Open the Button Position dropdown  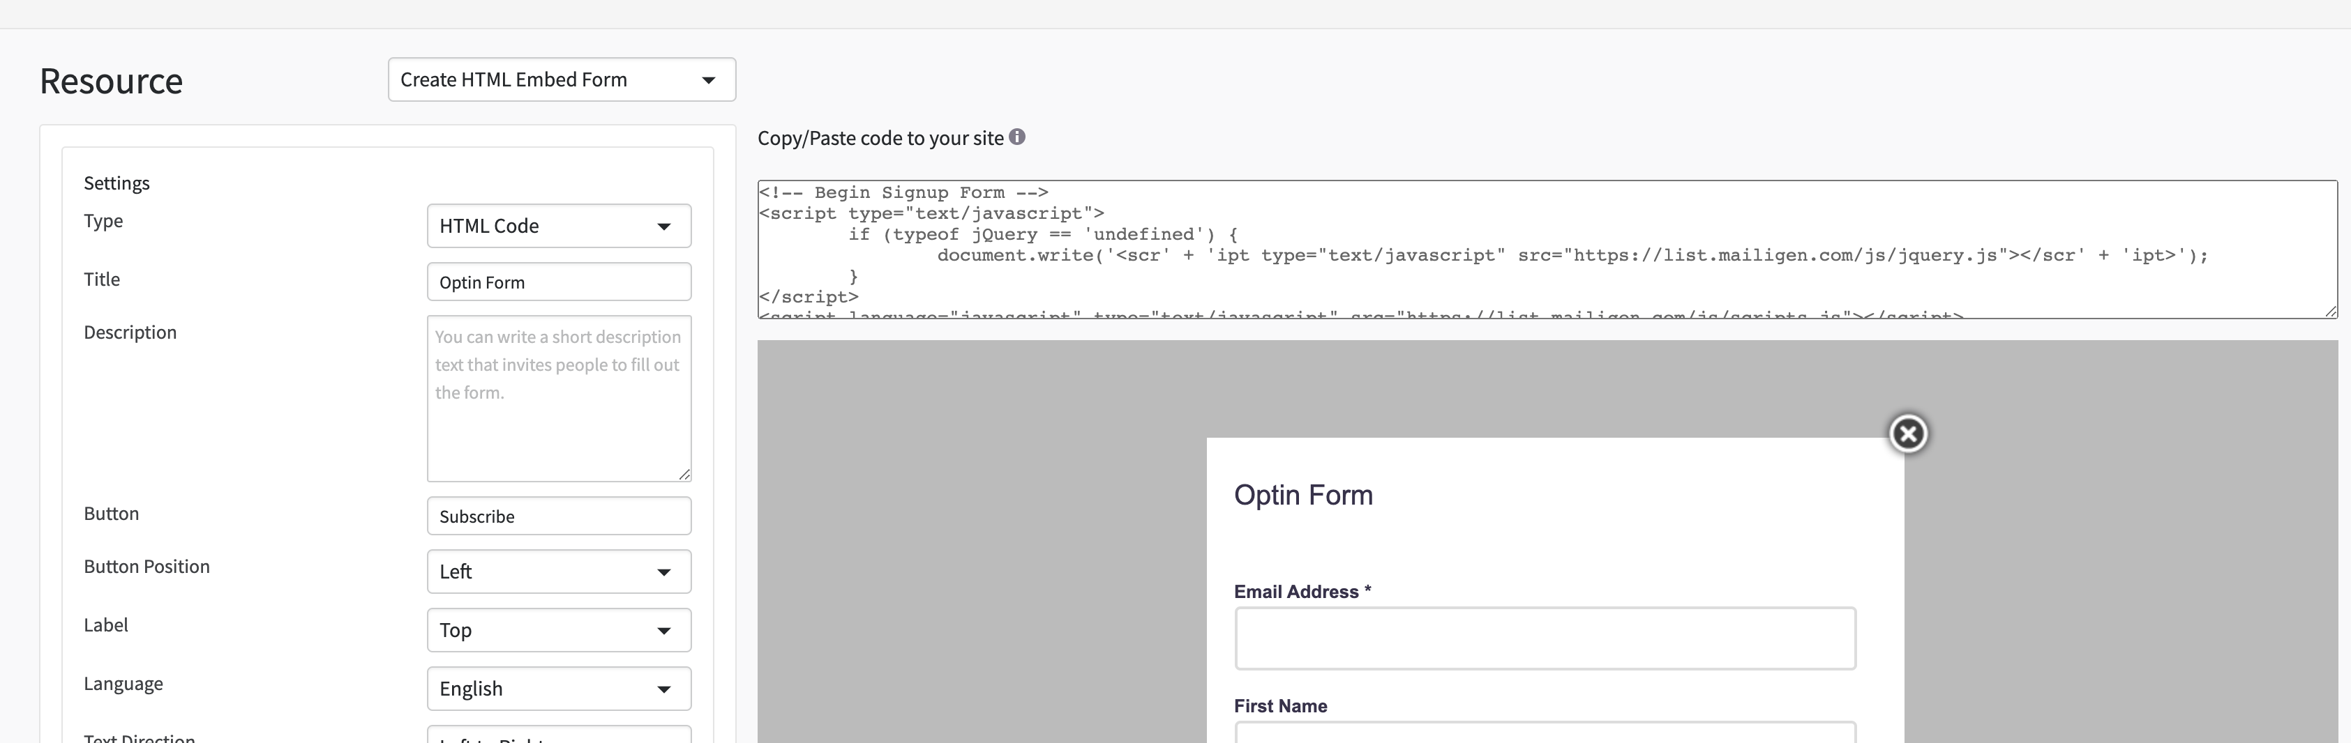pos(559,572)
